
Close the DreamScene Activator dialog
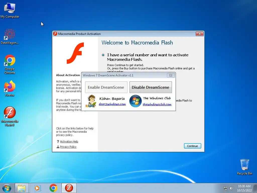[171, 75]
